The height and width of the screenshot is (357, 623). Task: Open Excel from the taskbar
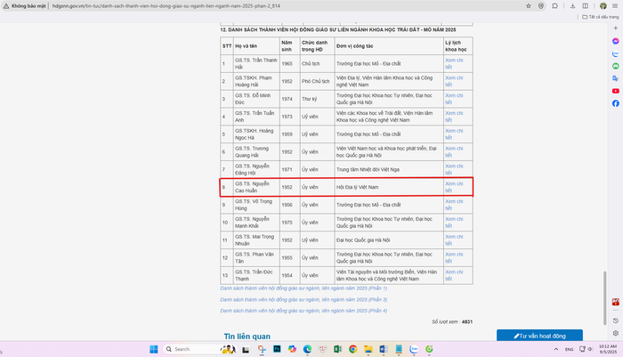337,349
